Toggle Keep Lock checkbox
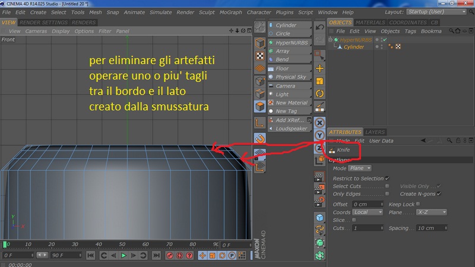This screenshot has height=267, width=475. (418, 204)
